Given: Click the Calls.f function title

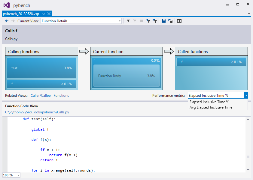Looking at the screenshot, I should [11, 31].
